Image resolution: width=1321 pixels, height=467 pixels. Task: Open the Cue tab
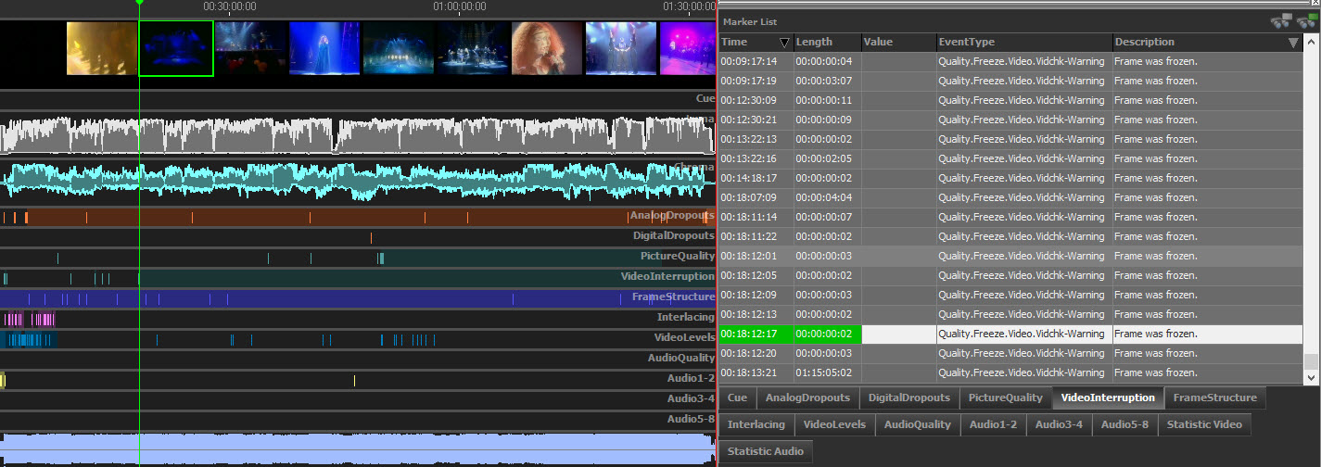click(737, 398)
